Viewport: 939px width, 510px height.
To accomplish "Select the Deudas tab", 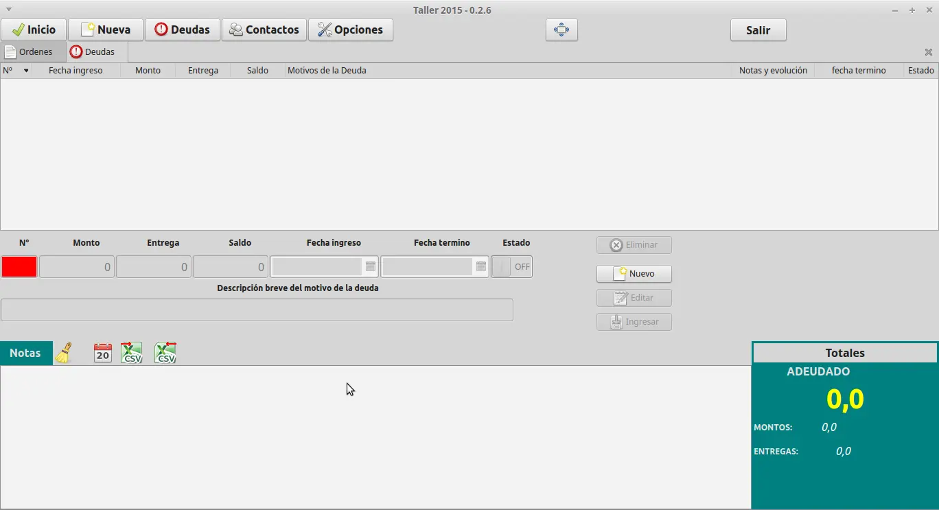I will 97,52.
